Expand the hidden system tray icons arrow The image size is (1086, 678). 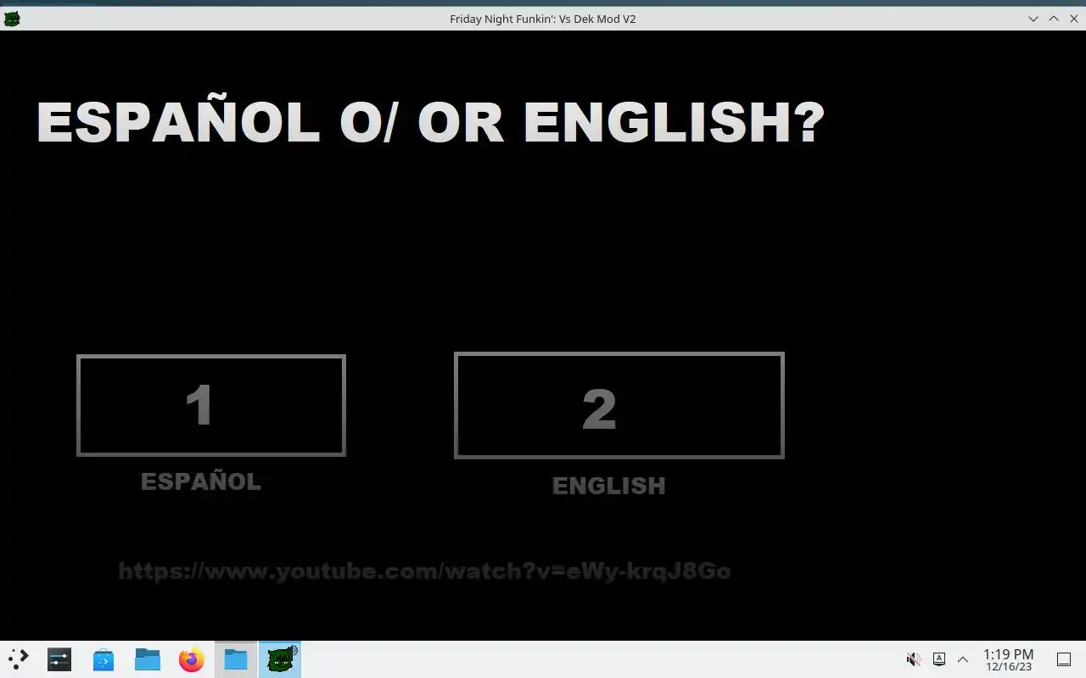point(963,659)
